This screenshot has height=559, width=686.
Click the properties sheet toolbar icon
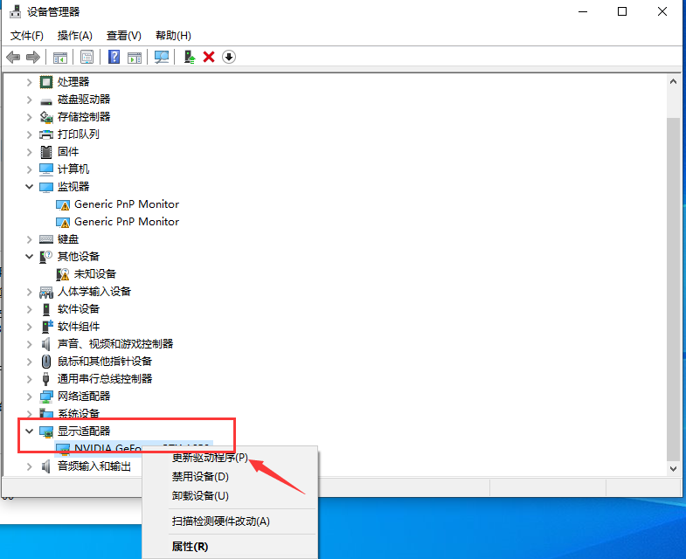coord(87,57)
